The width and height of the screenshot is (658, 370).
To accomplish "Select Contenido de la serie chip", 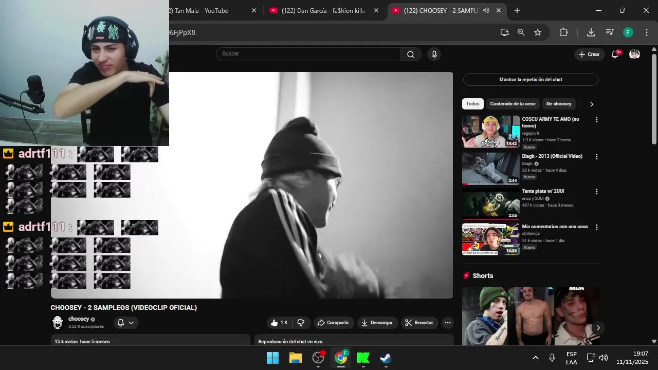I will coord(513,104).
